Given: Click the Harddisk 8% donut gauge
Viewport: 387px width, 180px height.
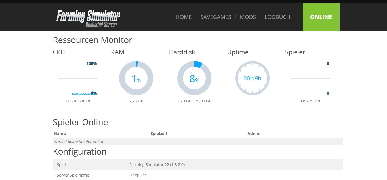Looking at the screenshot, I should tap(194, 78).
